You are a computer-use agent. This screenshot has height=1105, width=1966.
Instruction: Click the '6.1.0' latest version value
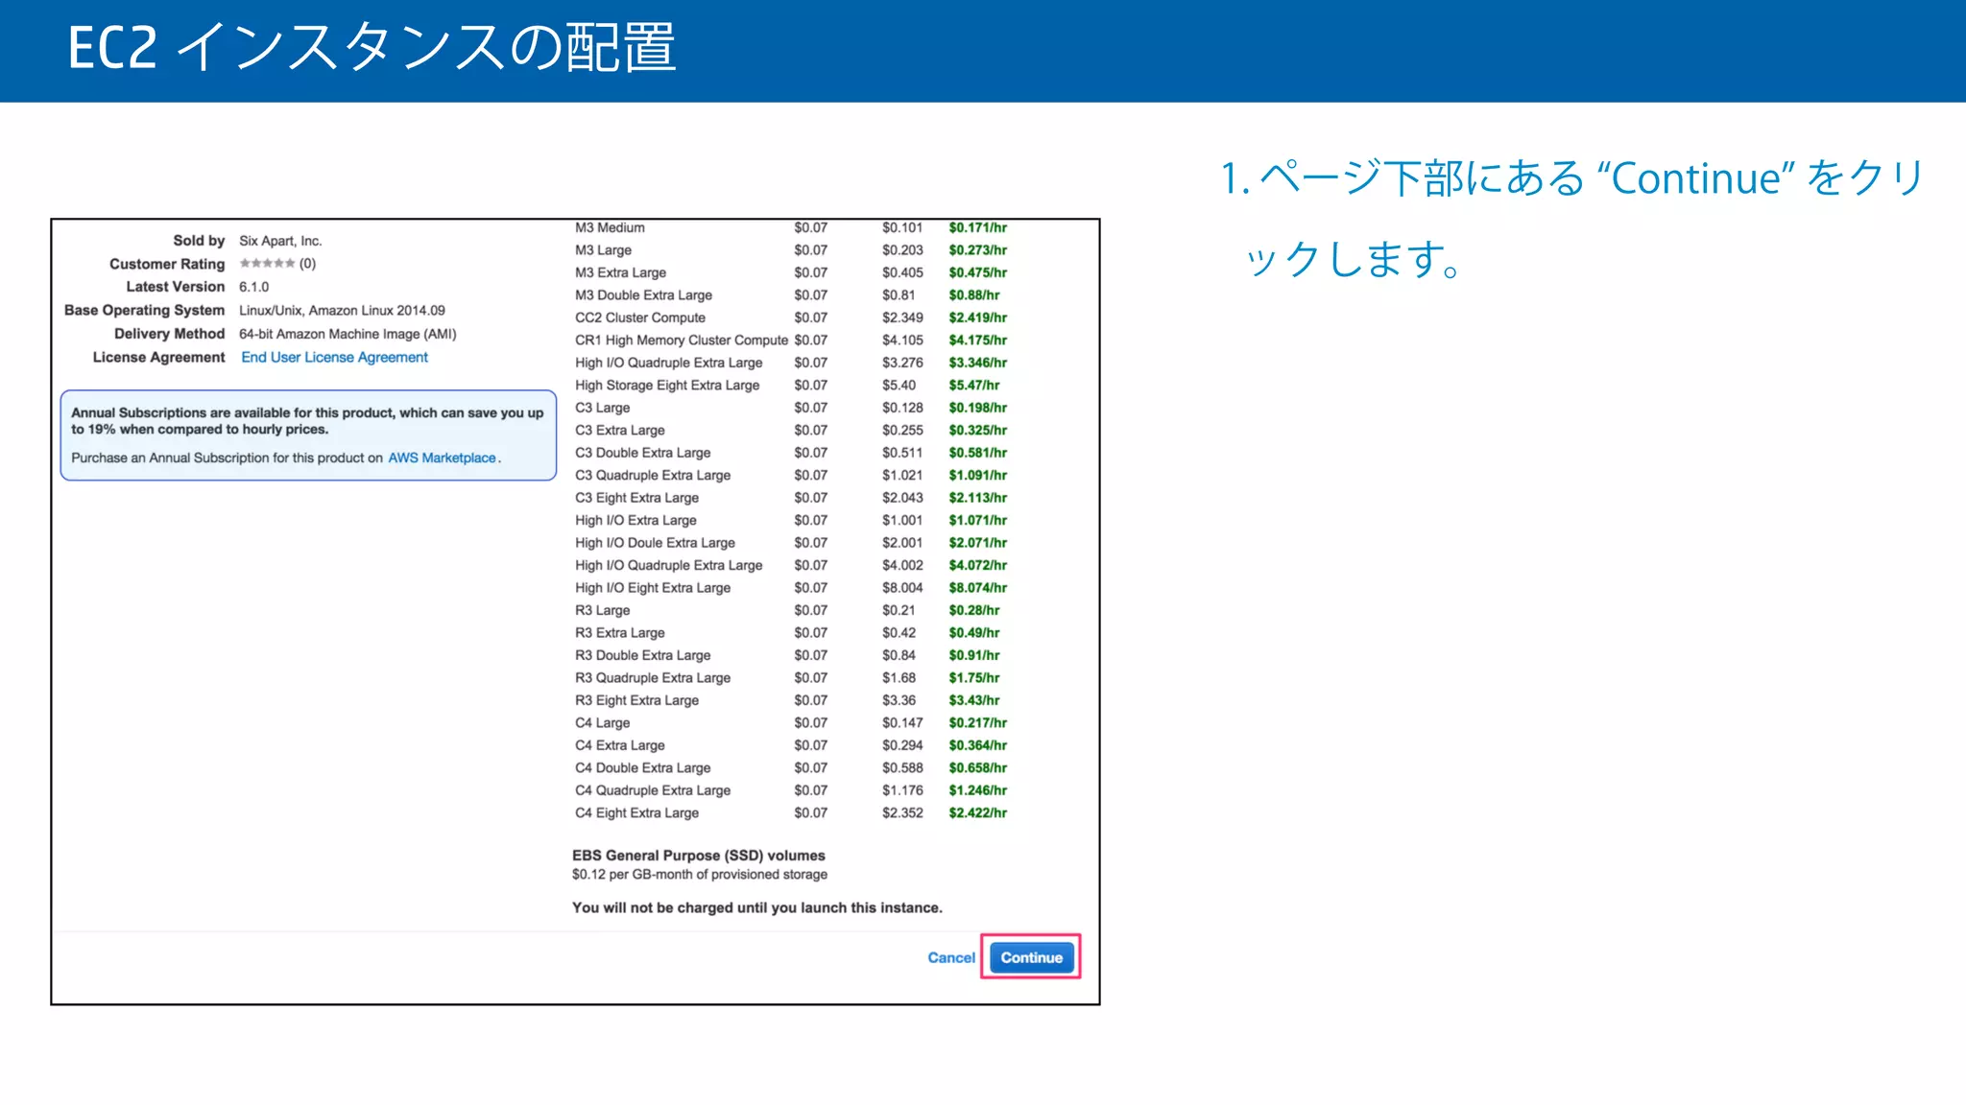tap(253, 287)
